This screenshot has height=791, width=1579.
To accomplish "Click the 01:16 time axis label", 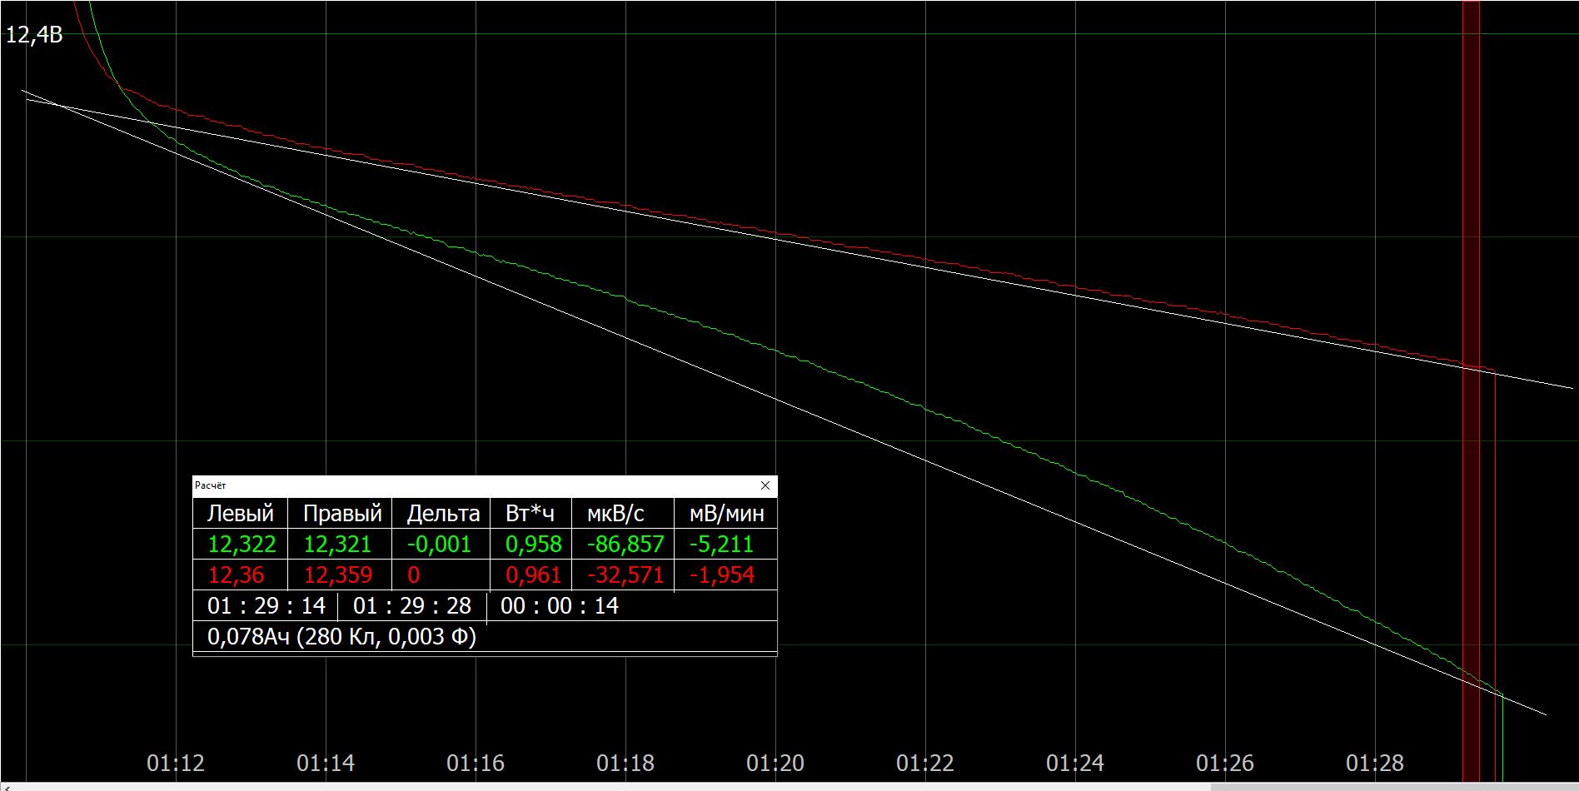I will coord(476,763).
